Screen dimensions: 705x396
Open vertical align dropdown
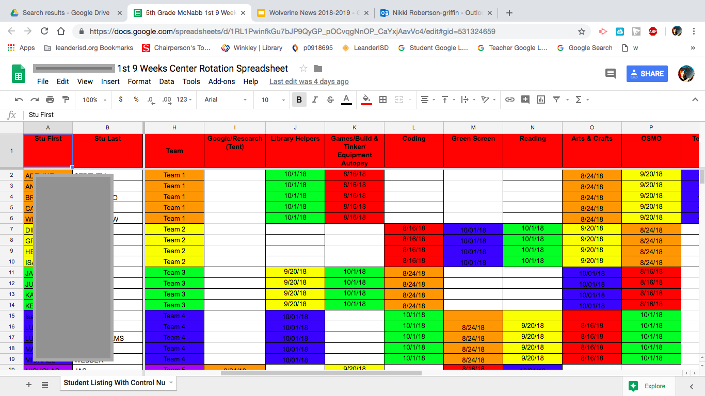pyautogui.click(x=447, y=100)
